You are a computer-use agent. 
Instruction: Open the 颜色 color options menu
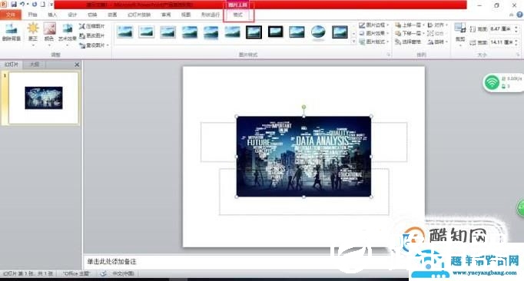49,34
